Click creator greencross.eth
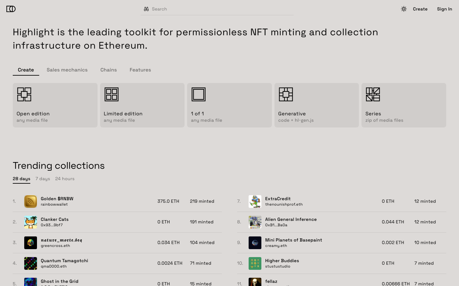The image size is (459, 286). (x=55, y=246)
